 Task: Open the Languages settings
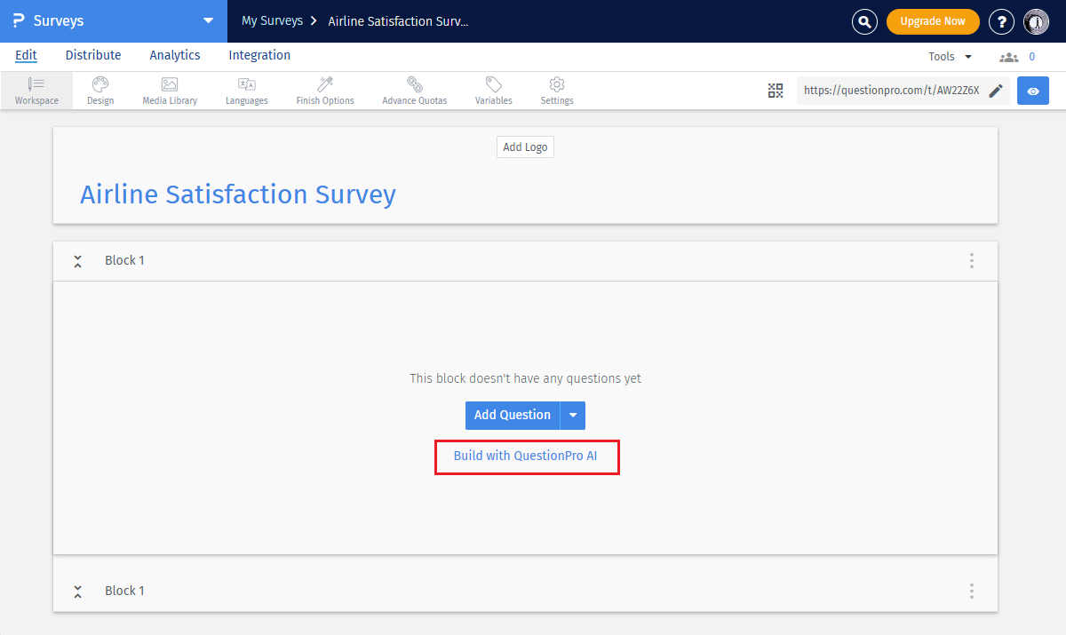(246, 90)
